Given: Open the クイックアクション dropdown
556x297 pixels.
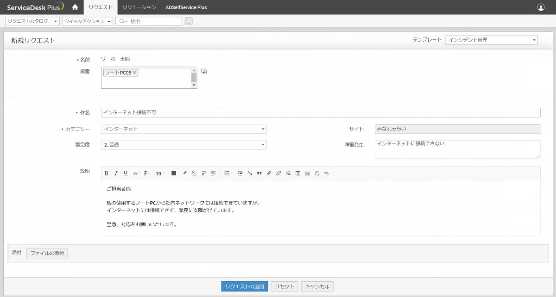Looking at the screenshot, I should pyautogui.click(x=88, y=21).
